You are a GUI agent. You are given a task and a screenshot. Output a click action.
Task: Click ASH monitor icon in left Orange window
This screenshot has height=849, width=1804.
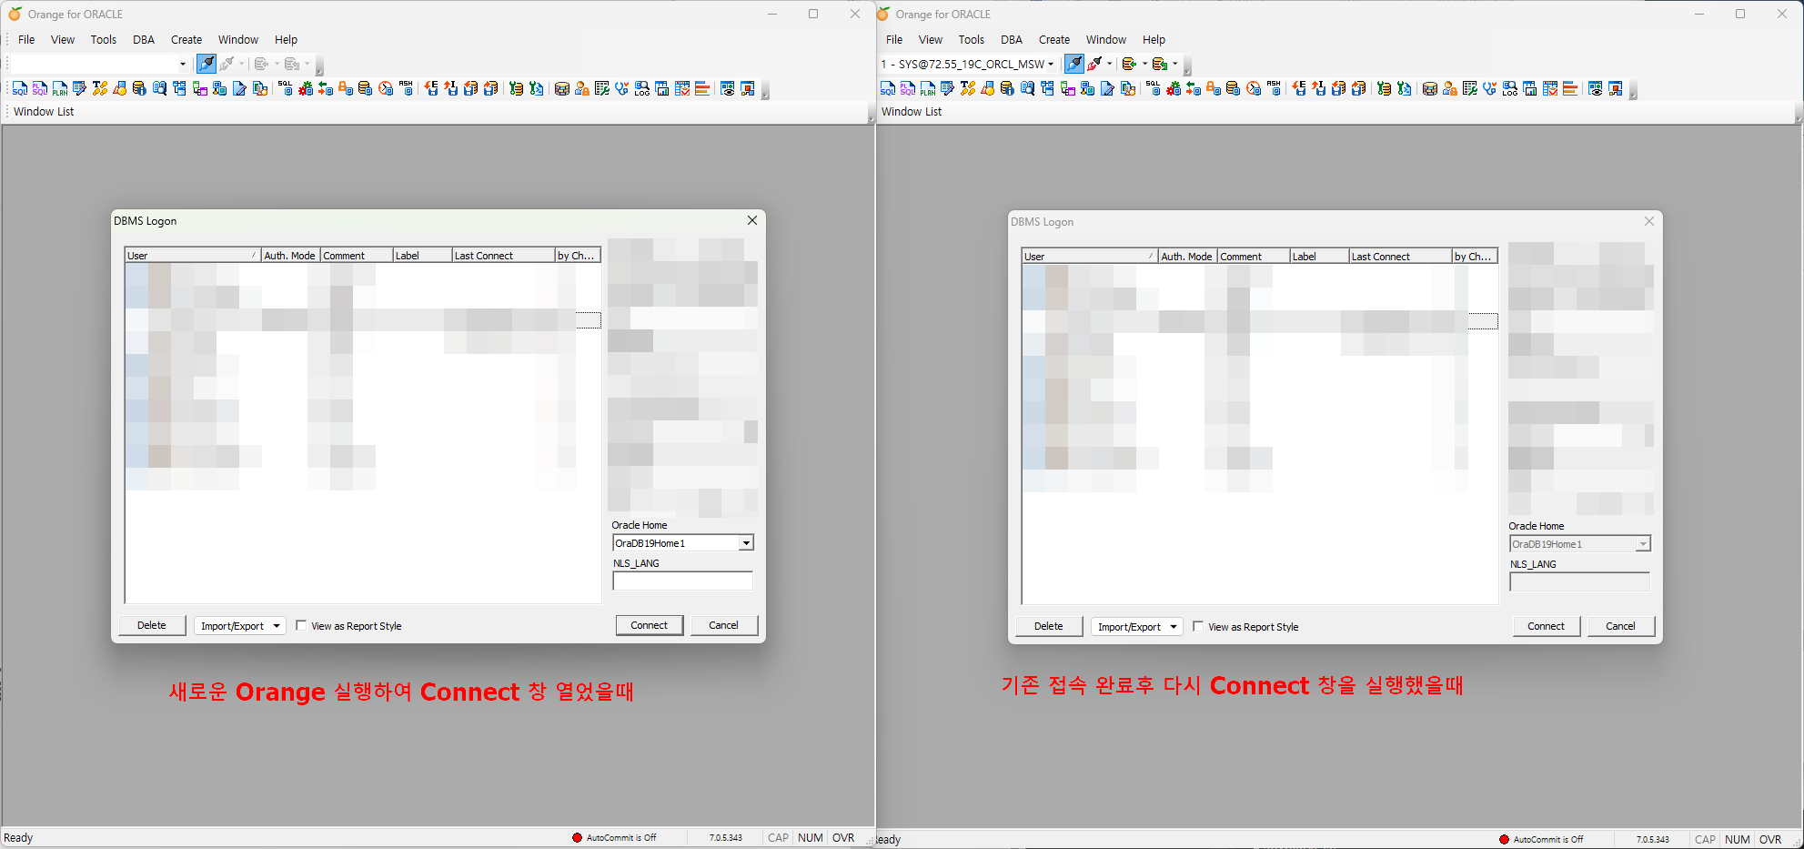pyautogui.click(x=406, y=88)
